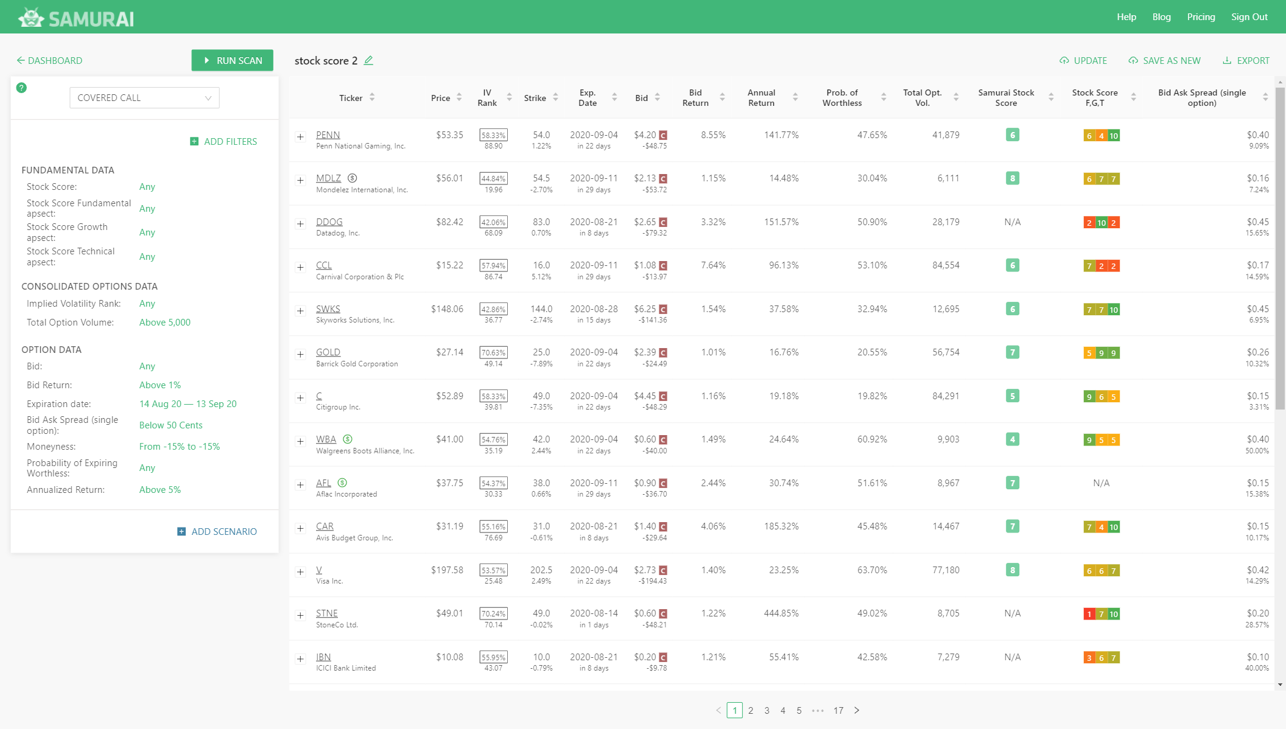1286x729 pixels.
Task: Click the SAVE AS NEW icon
Action: pyautogui.click(x=1134, y=60)
